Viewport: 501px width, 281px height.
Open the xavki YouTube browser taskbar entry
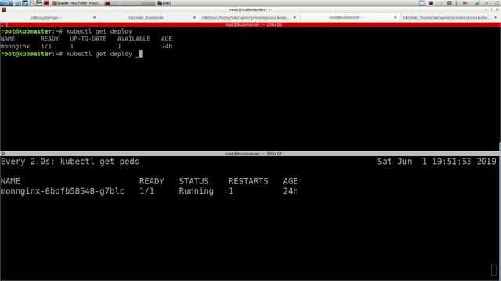(x=77, y=3)
